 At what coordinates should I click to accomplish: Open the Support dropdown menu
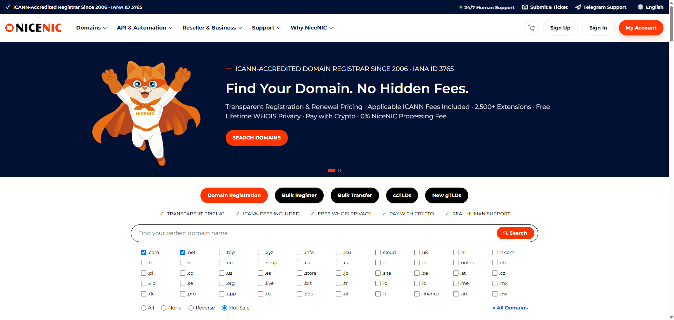266,28
